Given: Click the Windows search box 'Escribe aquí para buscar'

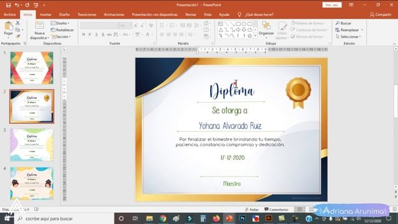Looking at the screenshot, I should 65,218.
